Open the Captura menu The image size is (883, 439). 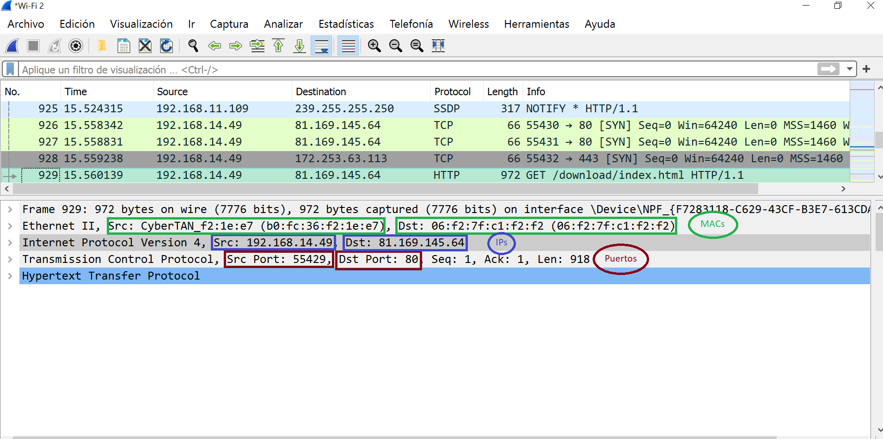point(229,24)
